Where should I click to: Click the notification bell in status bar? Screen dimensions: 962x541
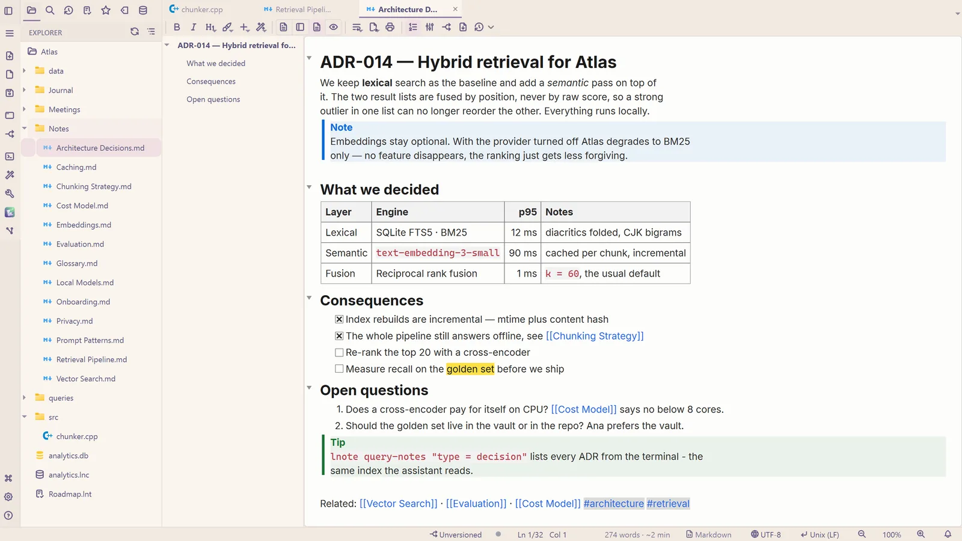[x=948, y=534]
